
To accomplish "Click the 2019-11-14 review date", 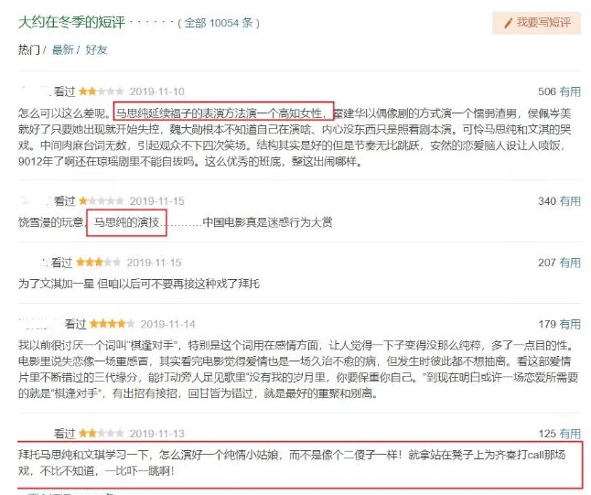I will click(167, 324).
